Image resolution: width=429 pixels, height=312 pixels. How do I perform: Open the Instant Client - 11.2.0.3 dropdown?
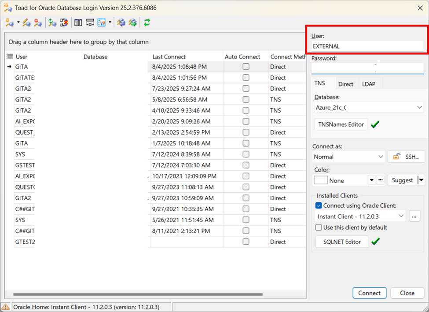pyautogui.click(x=401, y=216)
